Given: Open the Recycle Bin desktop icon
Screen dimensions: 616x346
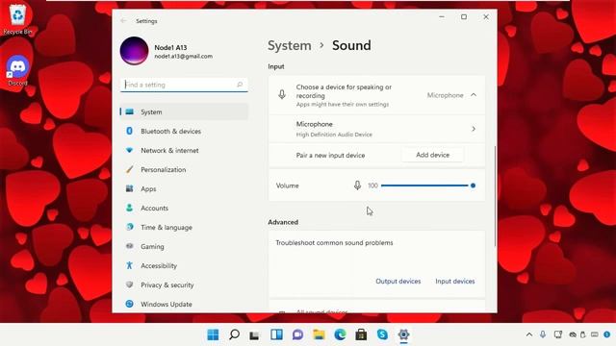Looking at the screenshot, I should click(x=17, y=19).
